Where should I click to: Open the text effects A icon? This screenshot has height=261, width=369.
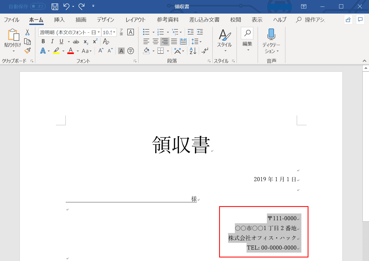(x=43, y=51)
